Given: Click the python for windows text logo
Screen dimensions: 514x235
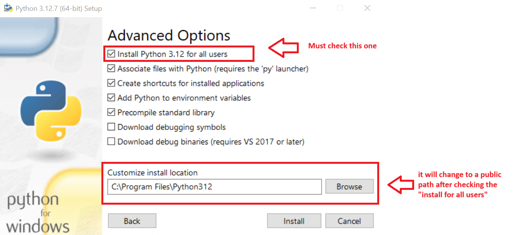Looking at the screenshot, I should (x=38, y=213).
